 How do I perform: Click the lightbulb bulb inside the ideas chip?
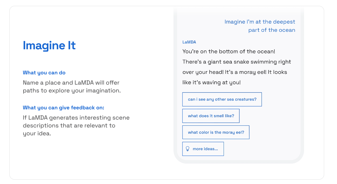coord(188,148)
